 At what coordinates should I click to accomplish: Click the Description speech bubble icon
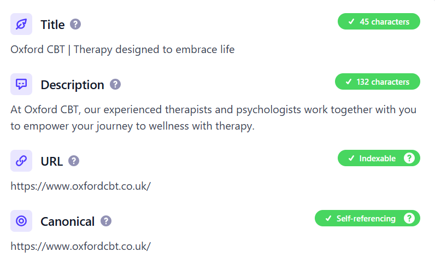click(21, 85)
